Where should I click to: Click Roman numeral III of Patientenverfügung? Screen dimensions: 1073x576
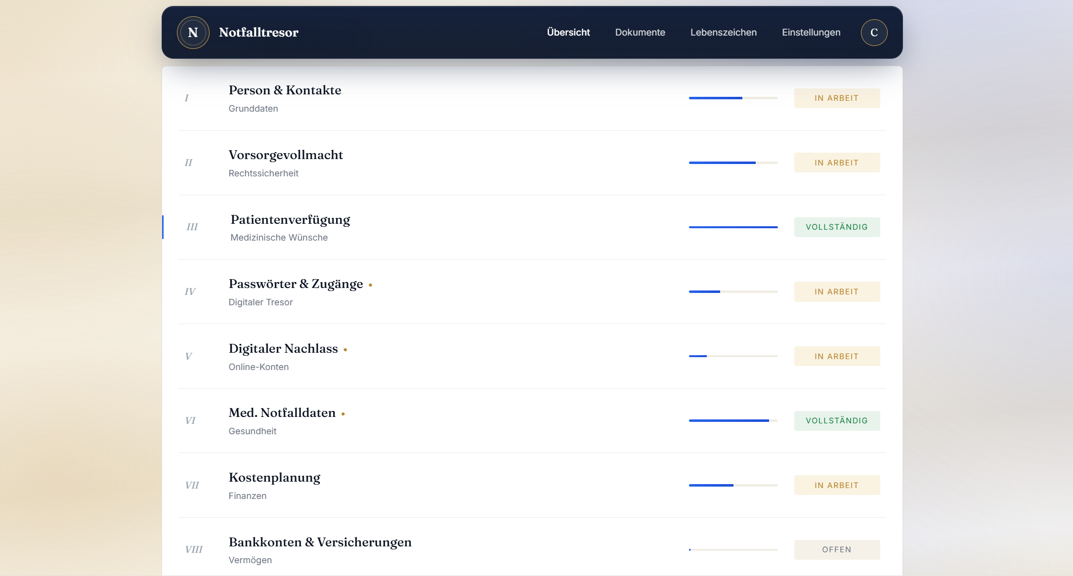click(x=192, y=227)
